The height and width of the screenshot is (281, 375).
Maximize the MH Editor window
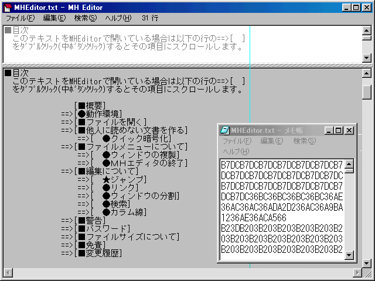click(x=356, y=8)
